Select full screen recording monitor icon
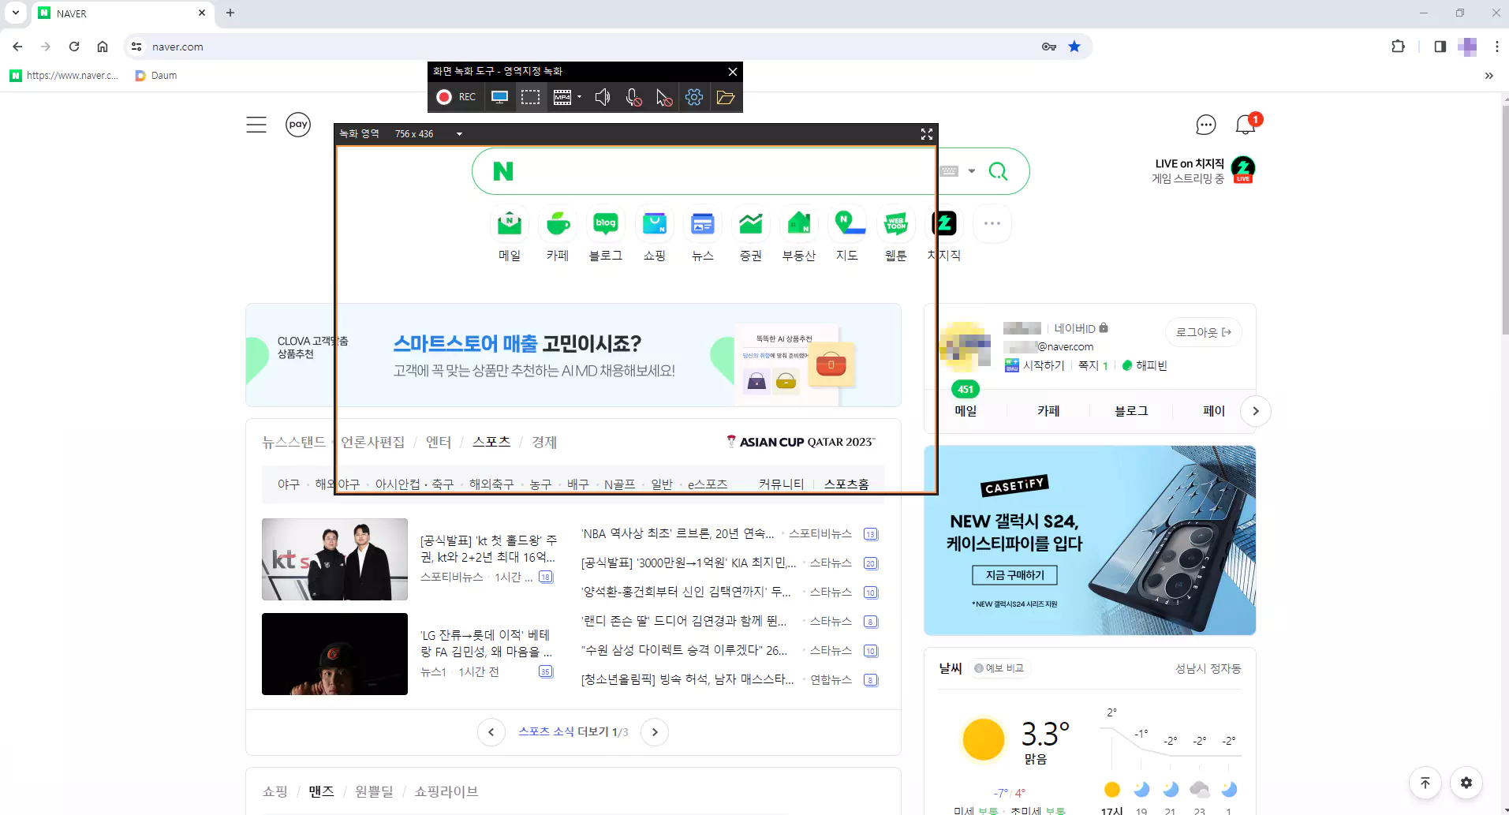Image resolution: width=1509 pixels, height=815 pixels. 499,97
